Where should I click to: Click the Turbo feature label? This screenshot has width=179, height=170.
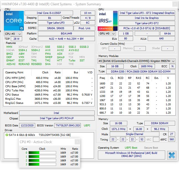(72, 60)
